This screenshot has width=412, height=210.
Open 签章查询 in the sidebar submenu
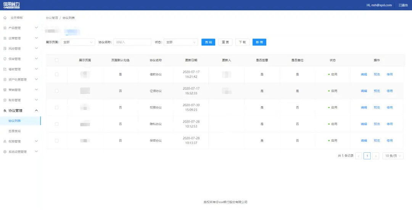(15, 131)
